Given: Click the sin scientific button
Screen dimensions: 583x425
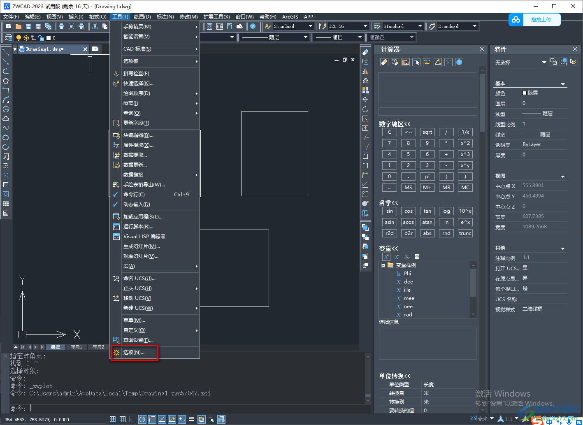Looking at the screenshot, I should (x=389, y=211).
